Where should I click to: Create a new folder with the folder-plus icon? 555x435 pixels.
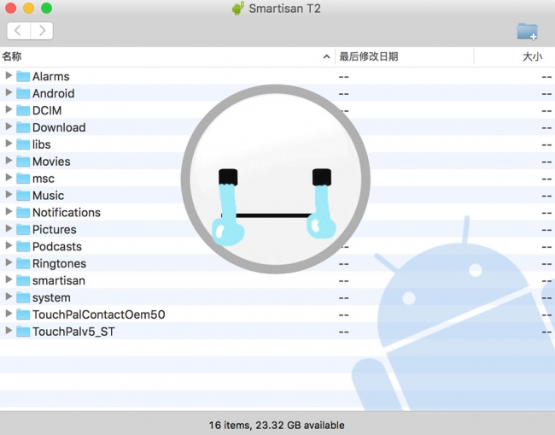tap(527, 32)
